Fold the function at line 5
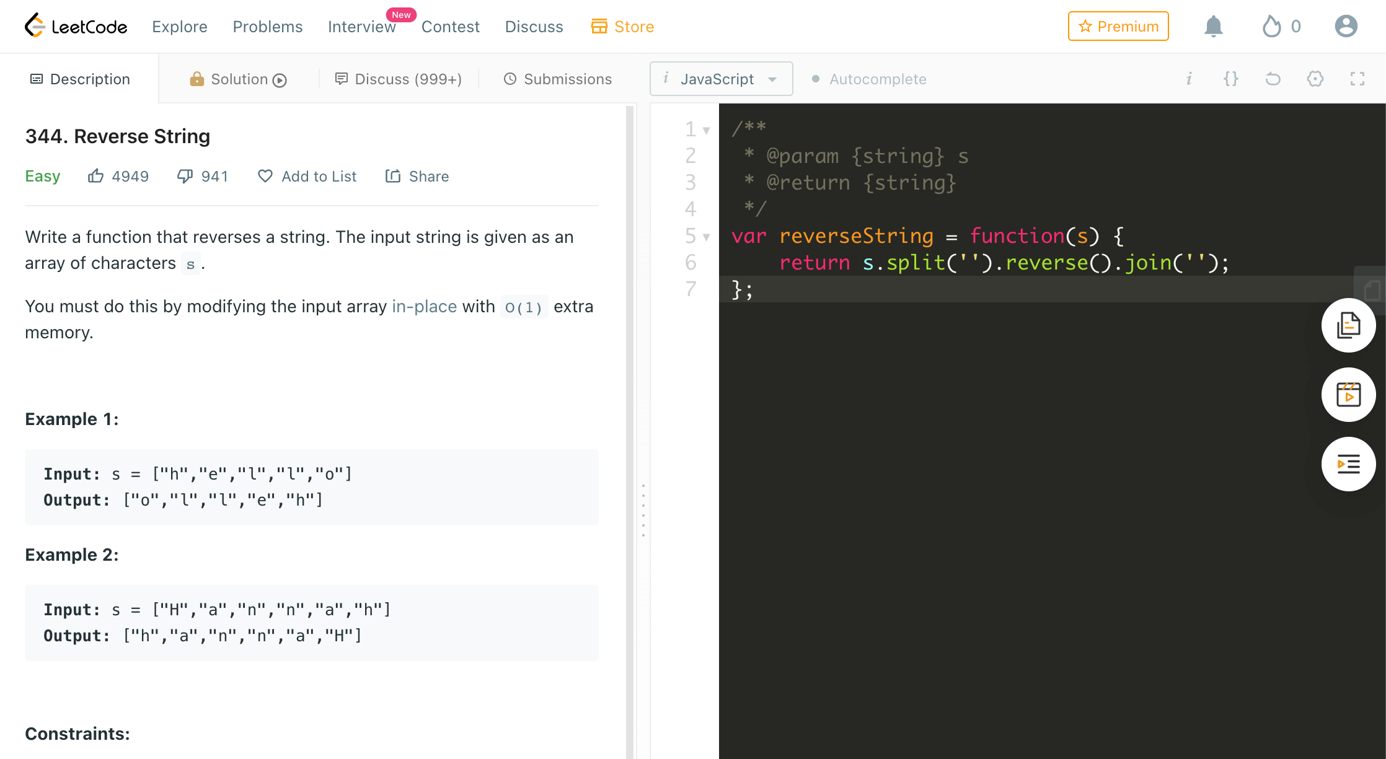Image resolution: width=1386 pixels, height=759 pixels. pyautogui.click(x=706, y=237)
